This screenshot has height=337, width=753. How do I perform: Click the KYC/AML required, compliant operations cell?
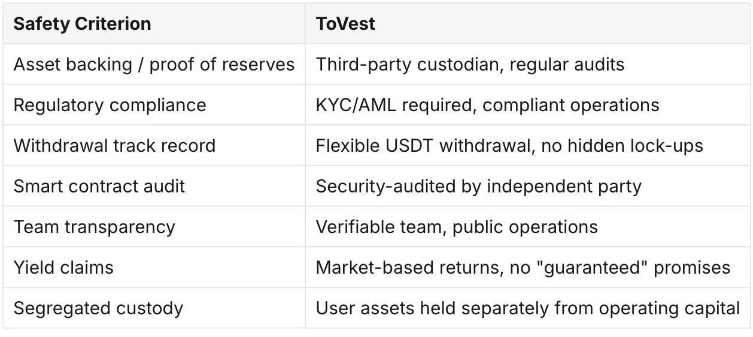527,105
